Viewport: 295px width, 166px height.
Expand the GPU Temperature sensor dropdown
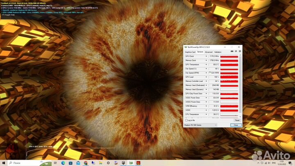[x=206, y=65]
